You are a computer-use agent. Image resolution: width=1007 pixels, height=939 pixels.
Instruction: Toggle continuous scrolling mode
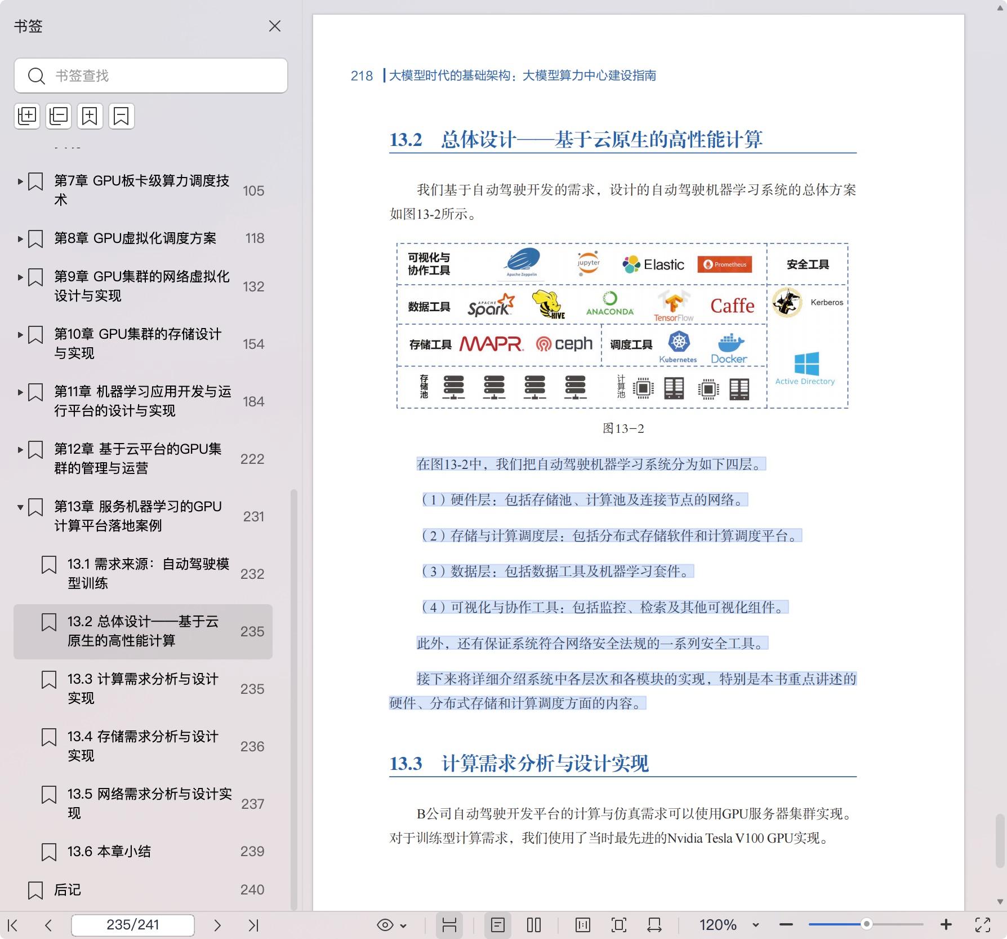tap(449, 925)
